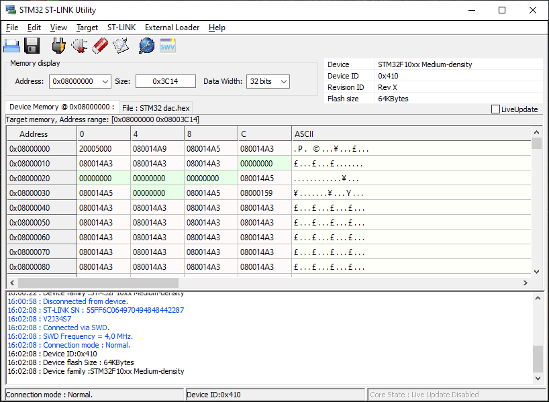Click log panel scroll up arrow
Screen dimensions: 549x402
click(x=538, y=298)
